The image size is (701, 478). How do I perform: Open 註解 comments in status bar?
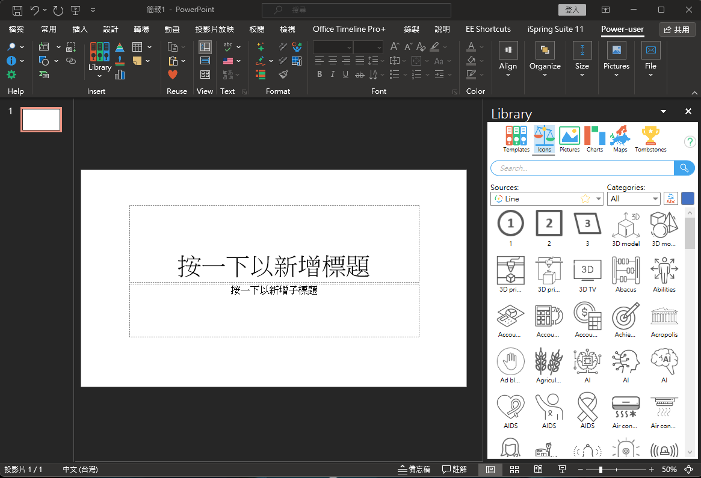click(x=454, y=470)
